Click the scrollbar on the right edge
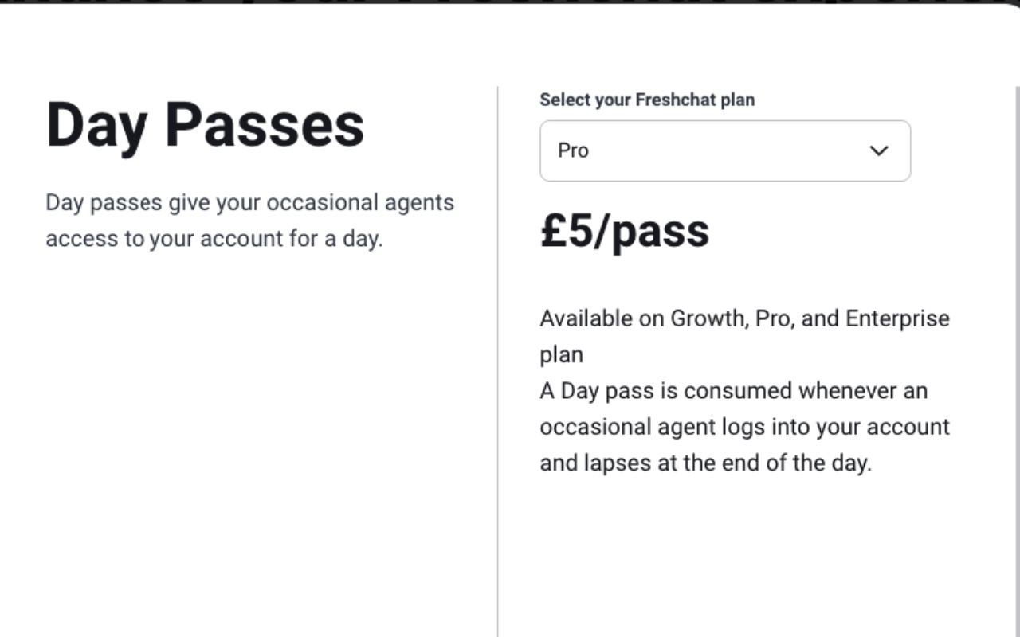 [x=1017, y=318]
